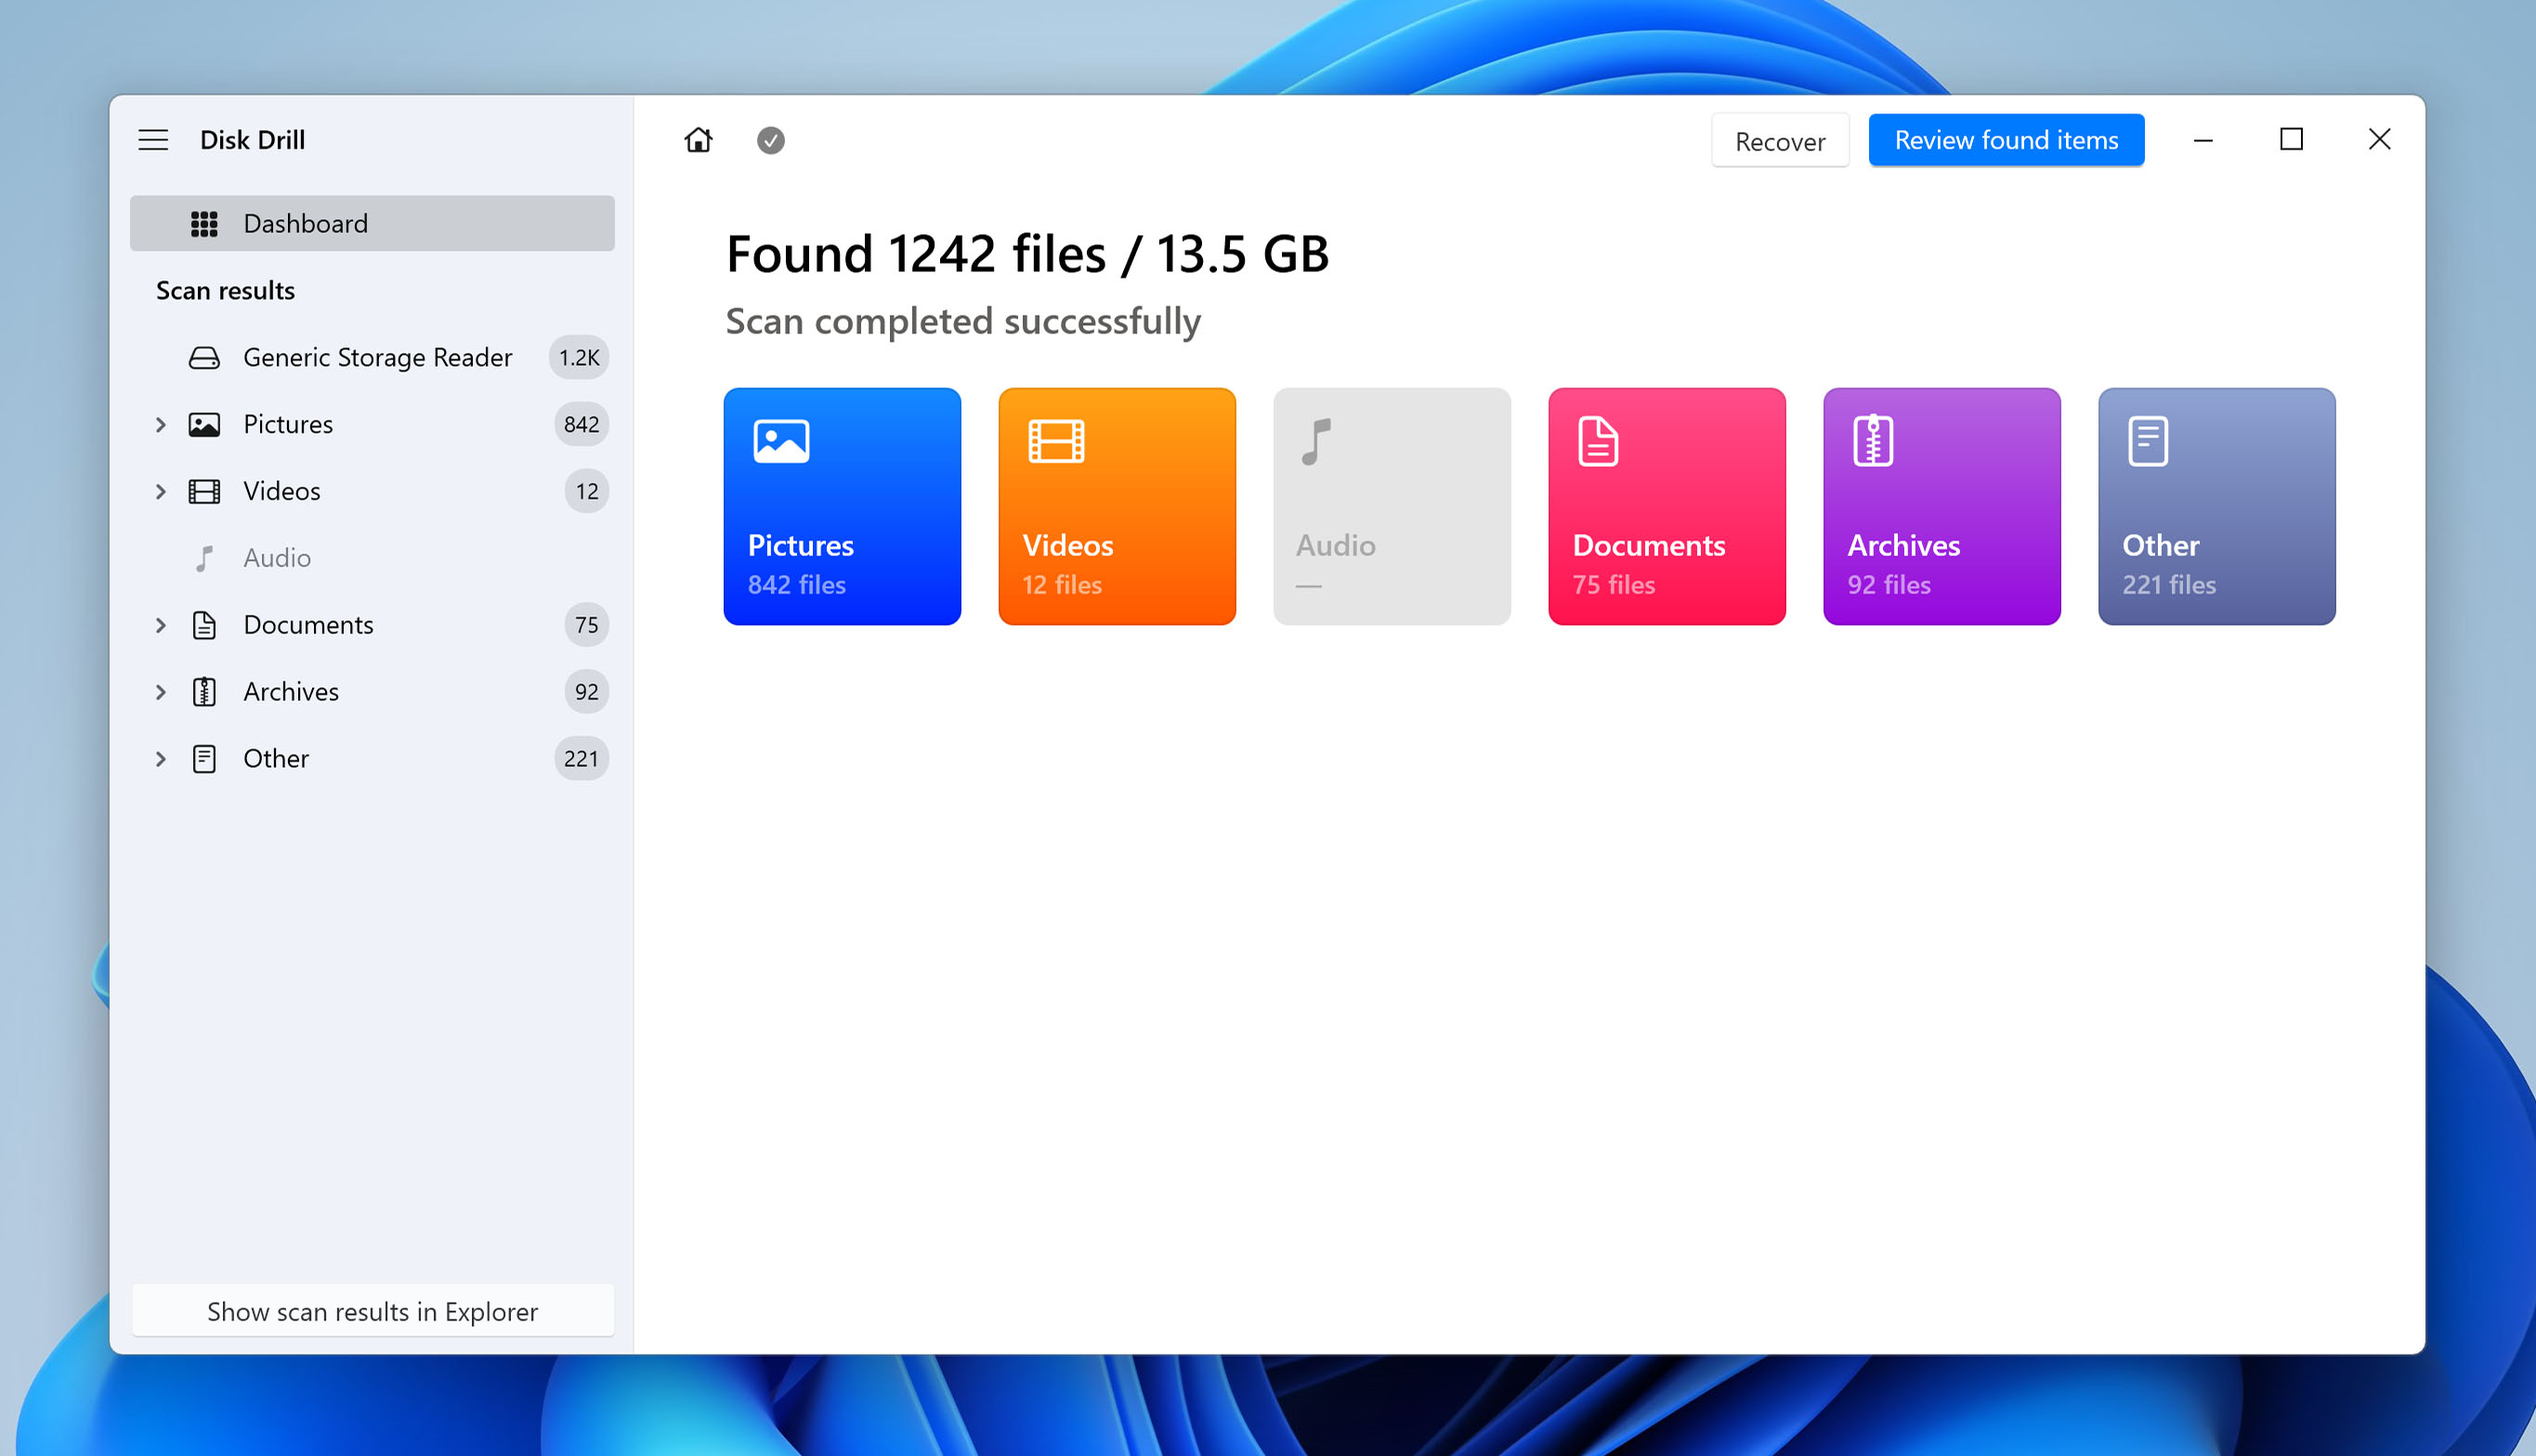Click the 92 count badge for Archives
This screenshot has height=1456, width=2536.
(x=586, y=692)
